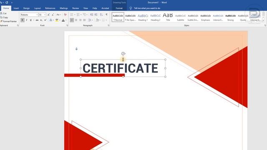The height and width of the screenshot is (150, 267).
Task: Click the CERTIFICATE text in text box
Action: tap(121, 68)
